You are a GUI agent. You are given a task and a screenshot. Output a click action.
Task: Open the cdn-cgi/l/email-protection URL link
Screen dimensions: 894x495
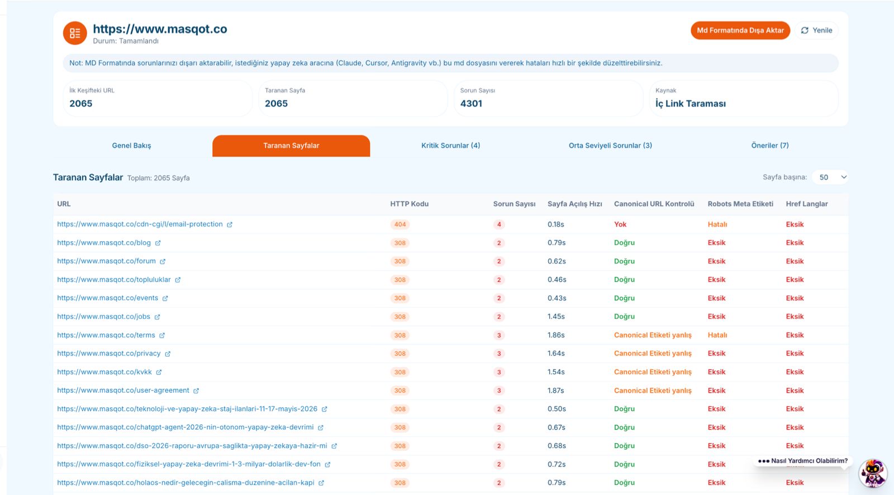pos(140,224)
